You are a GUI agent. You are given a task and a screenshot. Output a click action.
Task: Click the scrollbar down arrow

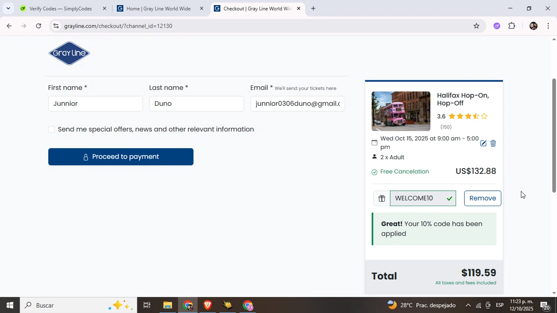pos(554,293)
